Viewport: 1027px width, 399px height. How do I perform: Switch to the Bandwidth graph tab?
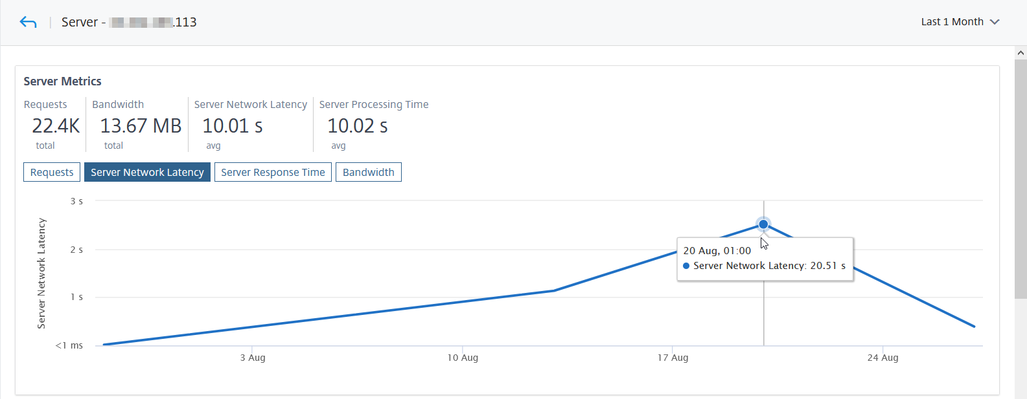[369, 172]
